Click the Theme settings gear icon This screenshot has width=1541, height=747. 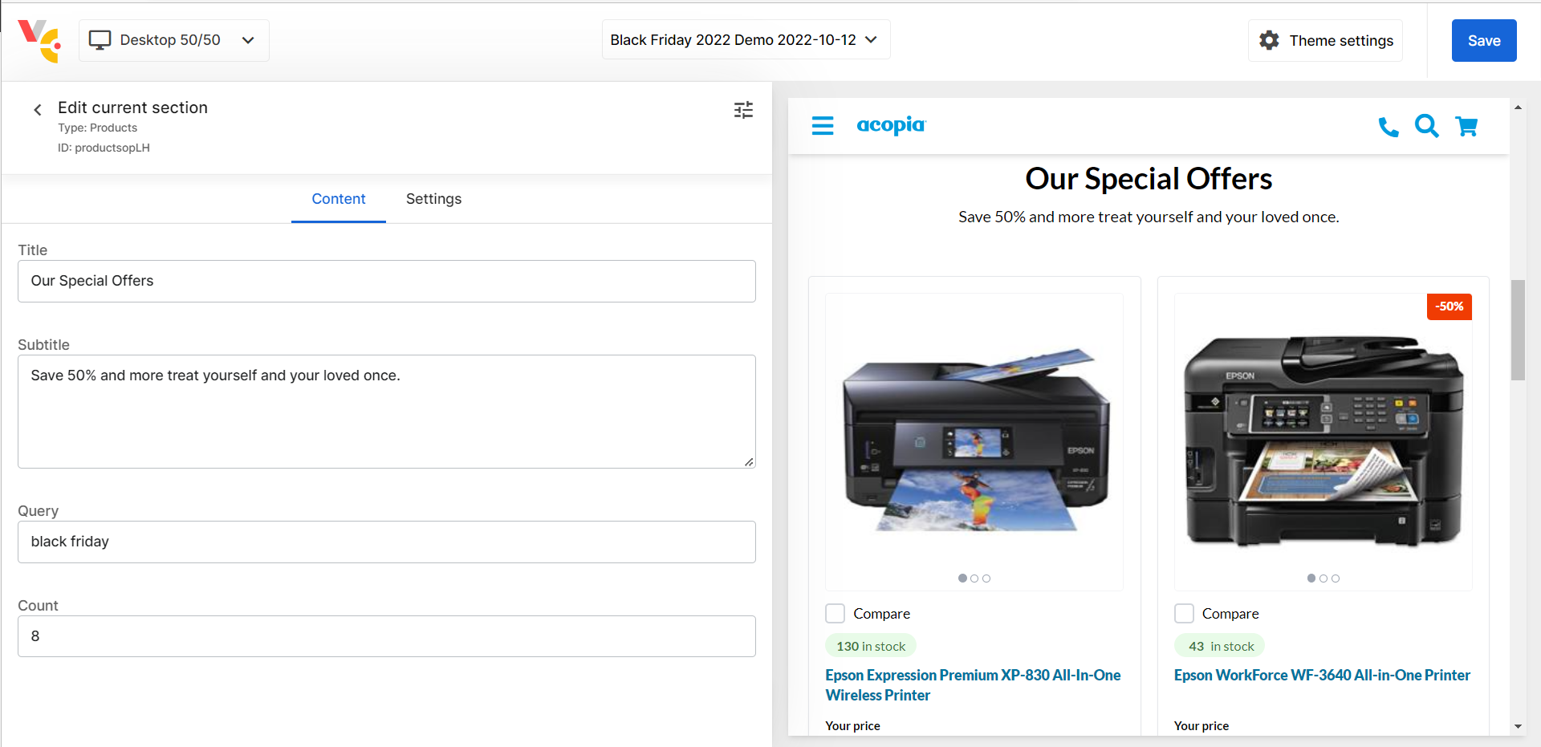pyautogui.click(x=1269, y=40)
